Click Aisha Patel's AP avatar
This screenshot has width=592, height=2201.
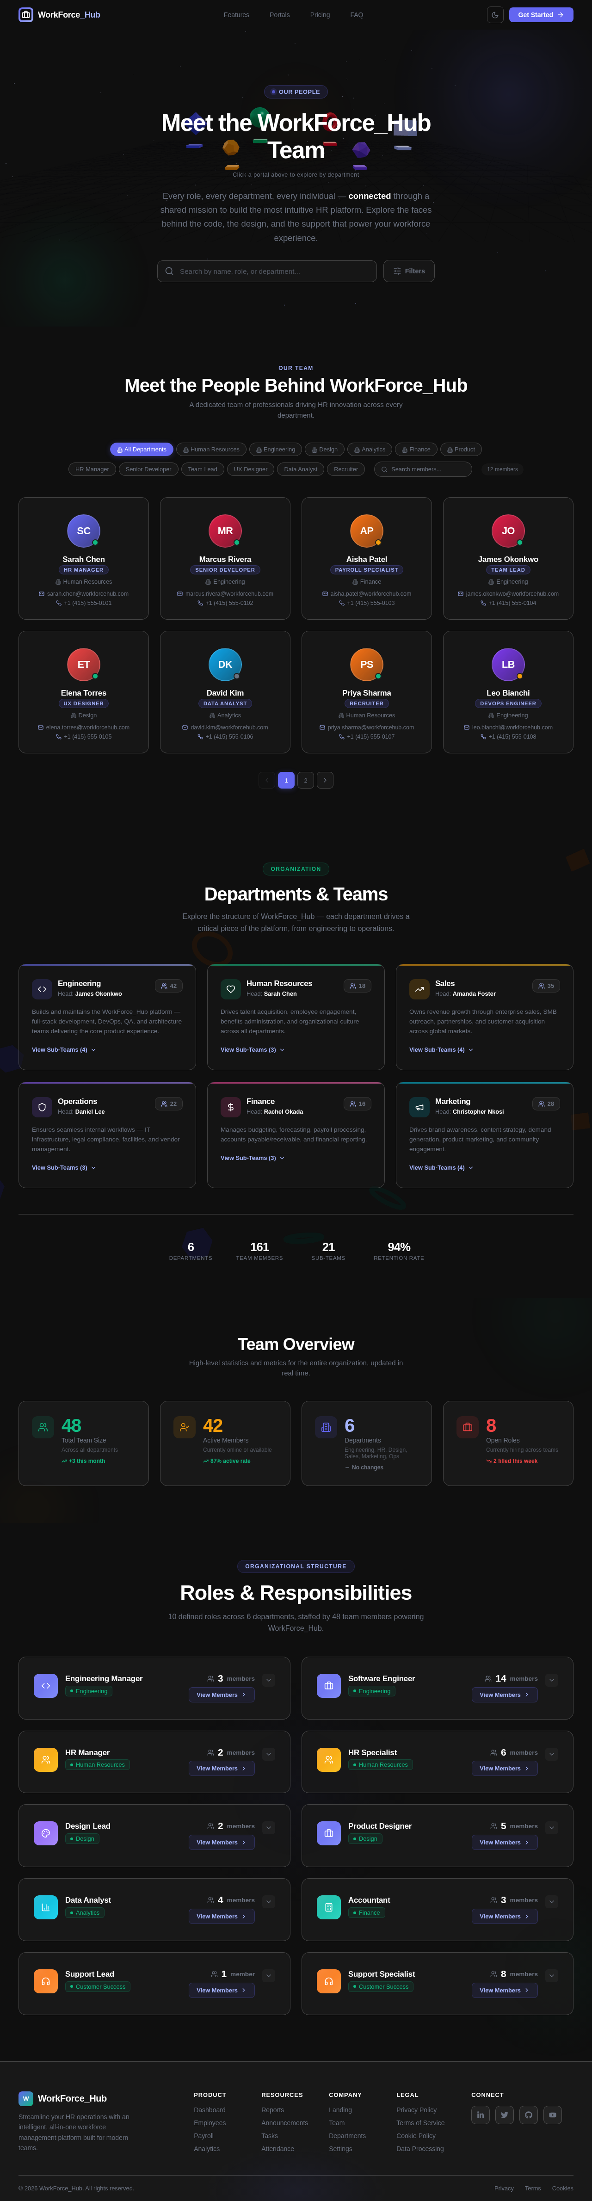click(366, 530)
